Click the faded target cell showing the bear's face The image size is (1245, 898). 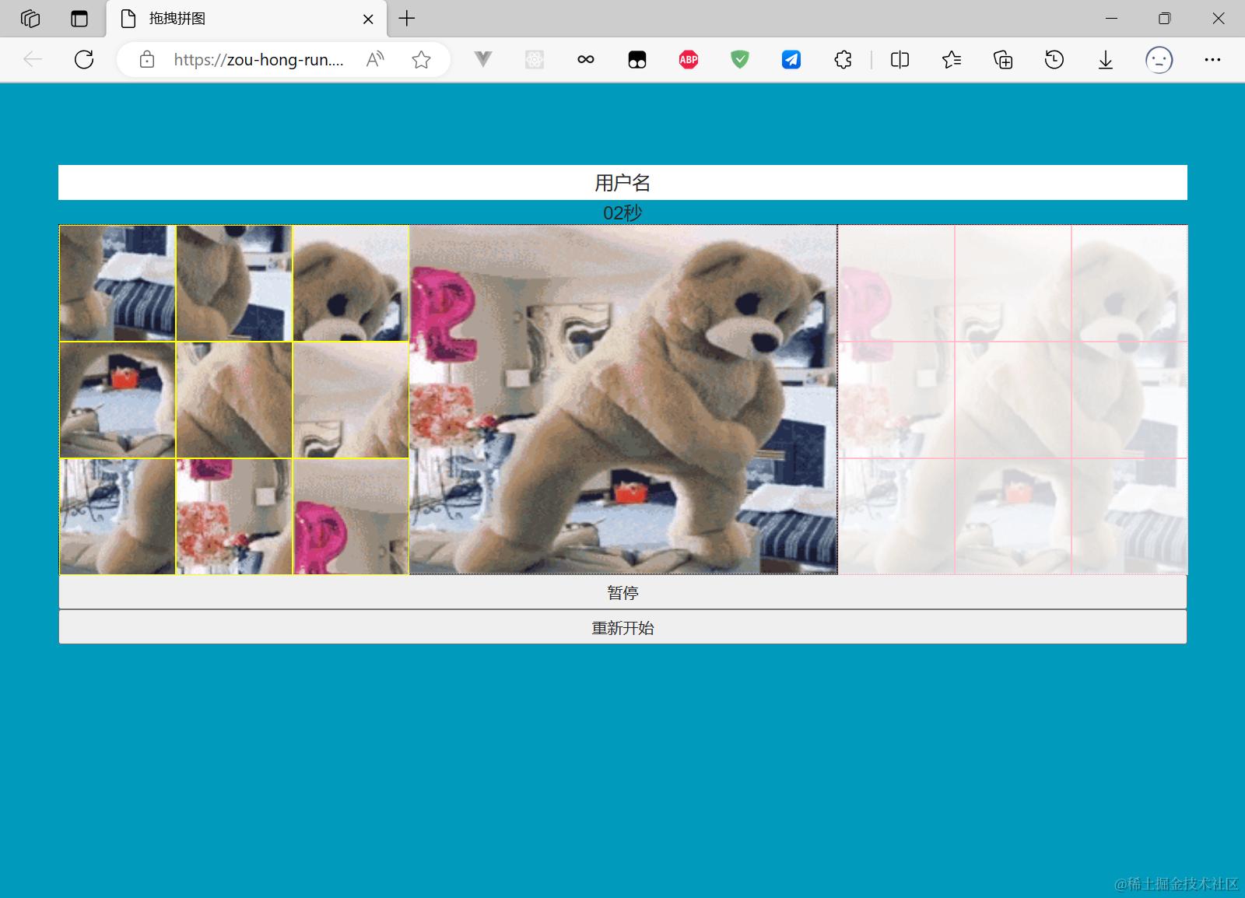pos(1129,283)
